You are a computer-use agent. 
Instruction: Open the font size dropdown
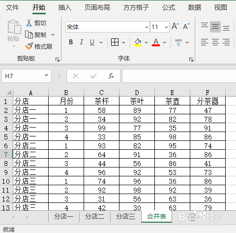[x=166, y=27]
